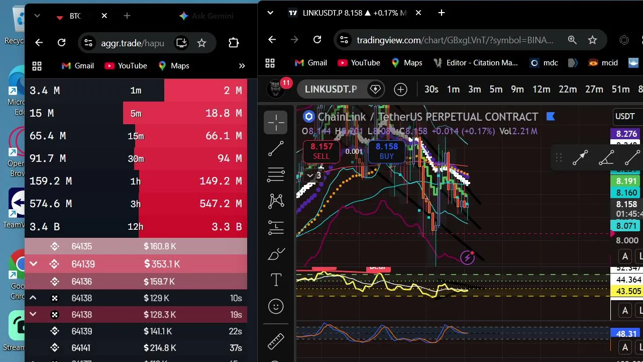This screenshot has height=362, width=643.
Task: Open tab search chevron in TradingView window
Action: click(x=270, y=13)
